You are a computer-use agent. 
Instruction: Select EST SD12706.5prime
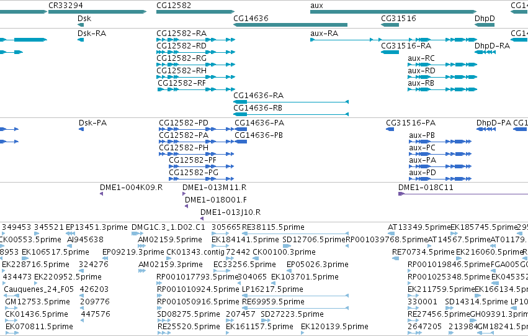click(x=314, y=240)
